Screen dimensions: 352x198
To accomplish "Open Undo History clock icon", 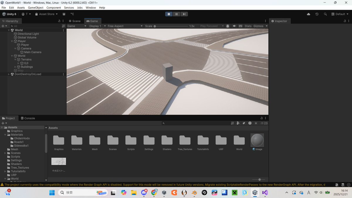I will [x=317, y=14].
